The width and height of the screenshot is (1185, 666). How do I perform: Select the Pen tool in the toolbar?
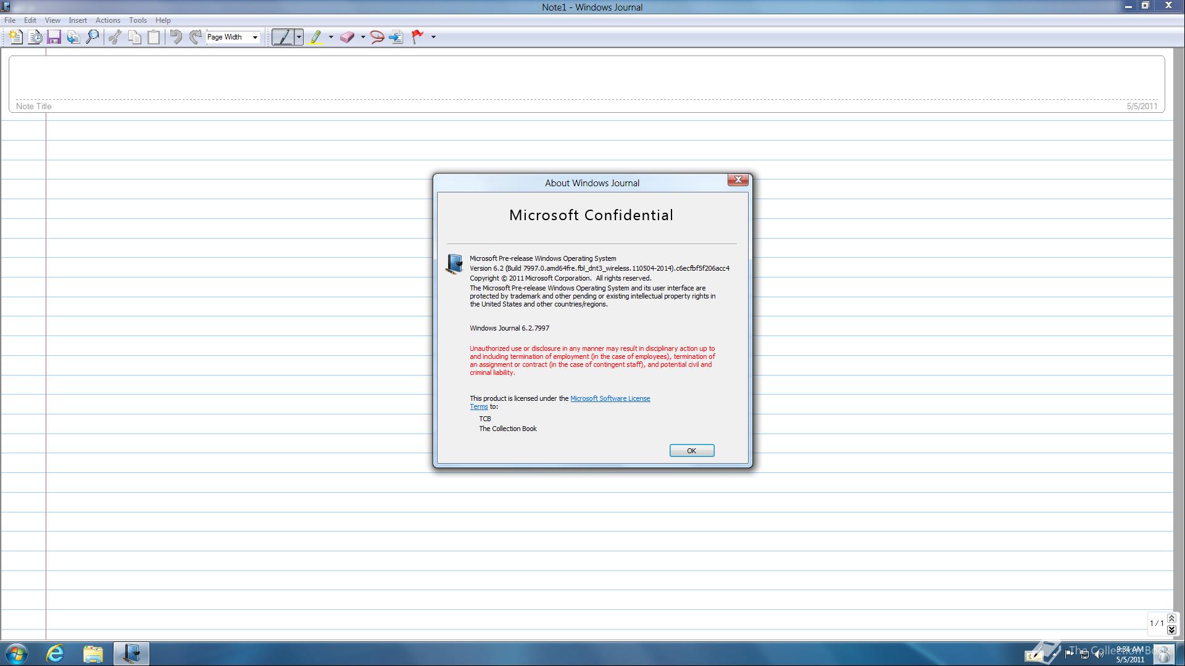283,37
